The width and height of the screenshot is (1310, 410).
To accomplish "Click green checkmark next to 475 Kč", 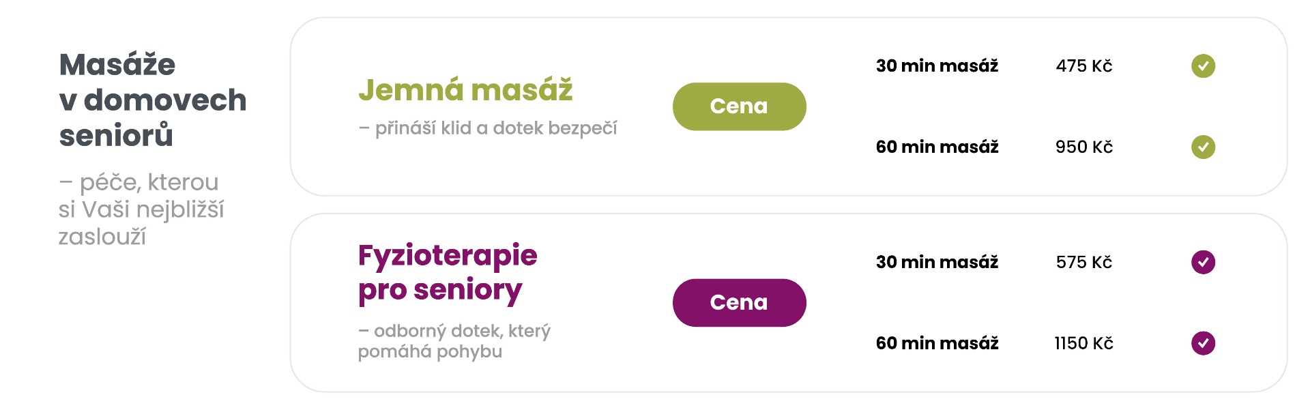I will (x=1203, y=66).
